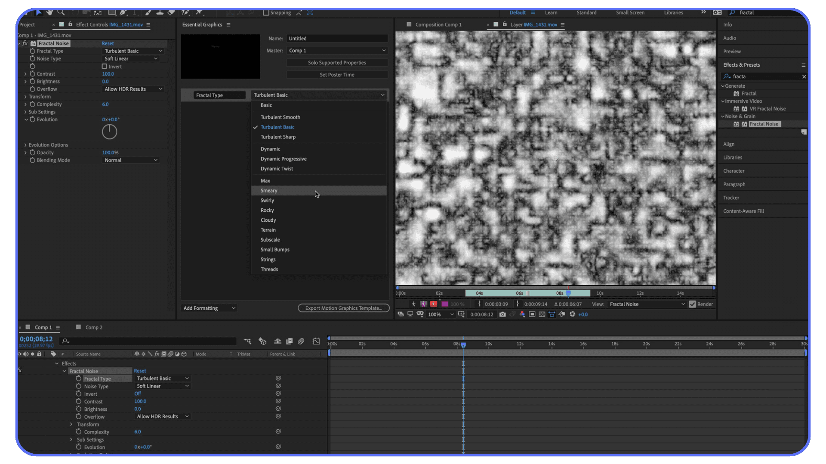The image size is (826, 464).
Task: Click the expression pick whip for Fractal Type
Action: [x=278, y=379]
